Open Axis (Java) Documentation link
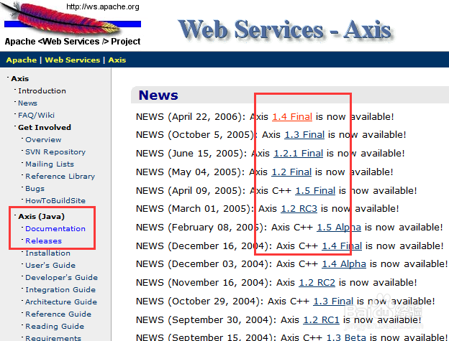 pyautogui.click(x=55, y=229)
